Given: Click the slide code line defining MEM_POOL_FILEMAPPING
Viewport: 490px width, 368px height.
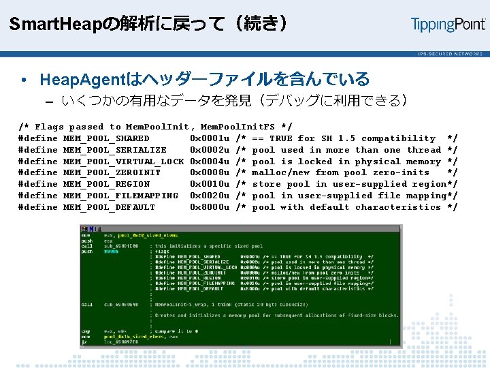Looking at the screenshot, I should (238, 196).
